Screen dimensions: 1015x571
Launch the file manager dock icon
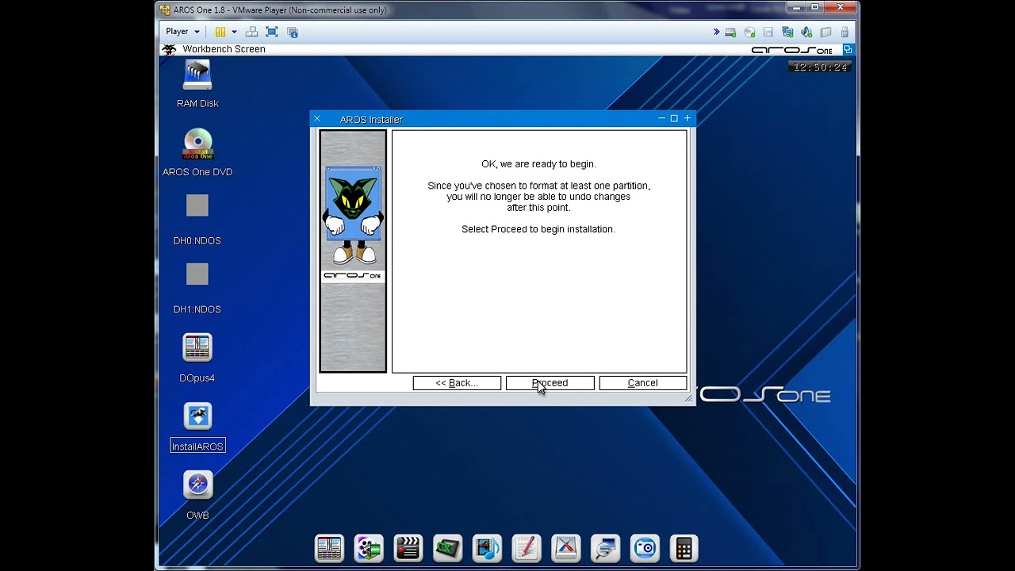coord(329,548)
